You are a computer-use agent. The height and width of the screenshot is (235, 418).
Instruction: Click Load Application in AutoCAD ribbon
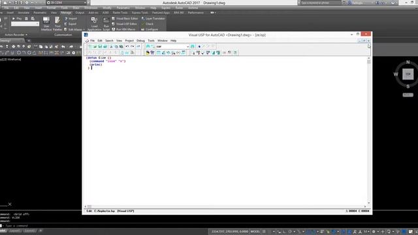tap(94, 24)
